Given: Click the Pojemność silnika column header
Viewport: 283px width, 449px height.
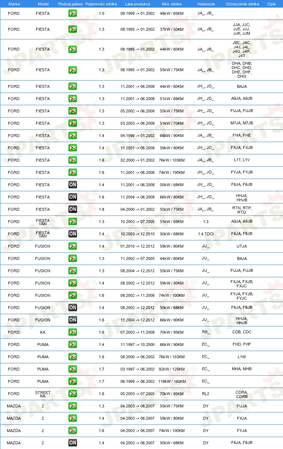Looking at the screenshot, I should click(101, 4).
